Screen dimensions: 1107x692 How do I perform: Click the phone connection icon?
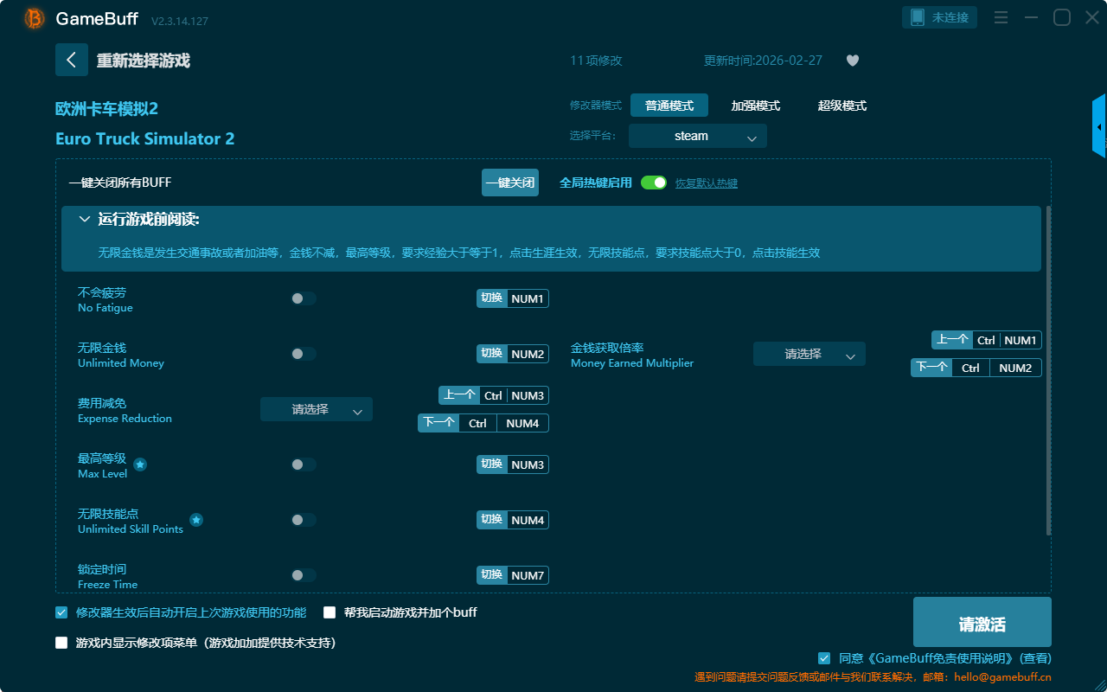918,17
